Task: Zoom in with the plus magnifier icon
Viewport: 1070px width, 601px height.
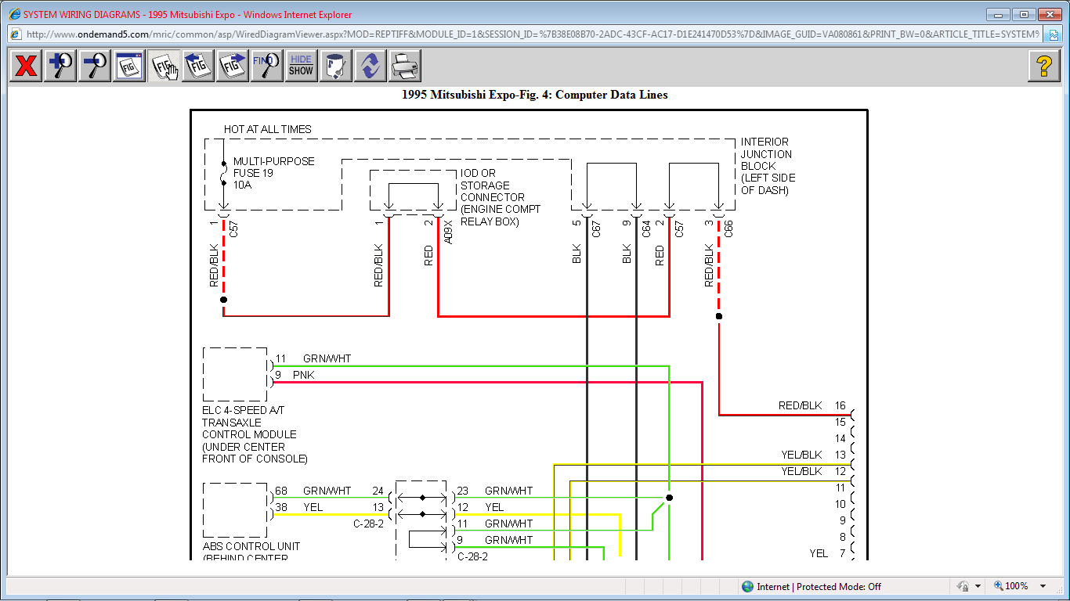Action: (x=60, y=66)
